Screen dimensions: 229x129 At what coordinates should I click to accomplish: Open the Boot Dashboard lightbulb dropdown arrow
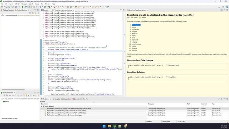(x=29, y=96)
